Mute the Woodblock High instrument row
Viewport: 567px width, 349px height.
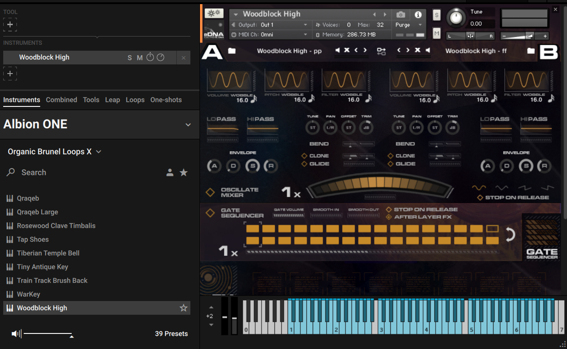click(140, 58)
